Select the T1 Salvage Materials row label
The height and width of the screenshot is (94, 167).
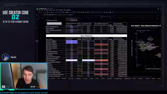pos(52,51)
